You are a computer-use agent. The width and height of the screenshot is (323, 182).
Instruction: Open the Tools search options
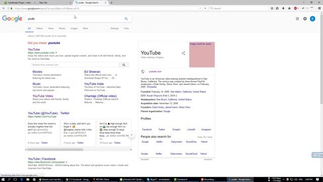tap(126, 28)
